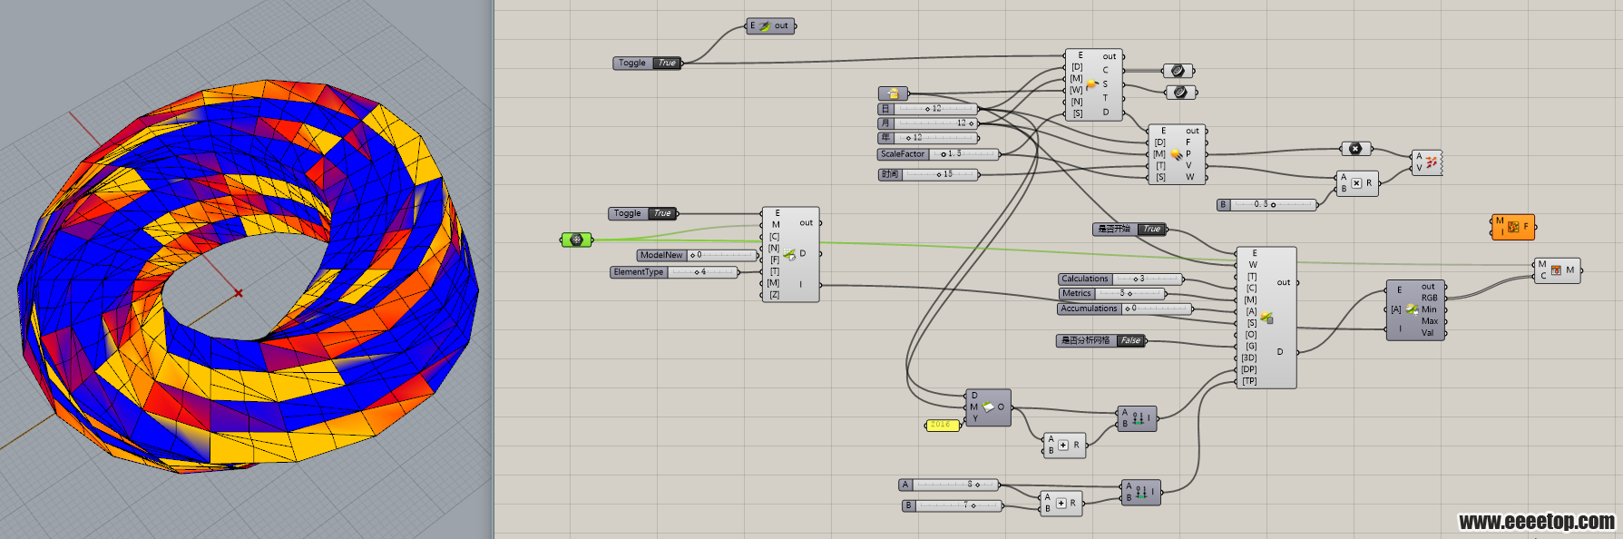Select the black hexagon X point parameter
This screenshot has height=539, width=1623.
[1355, 149]
